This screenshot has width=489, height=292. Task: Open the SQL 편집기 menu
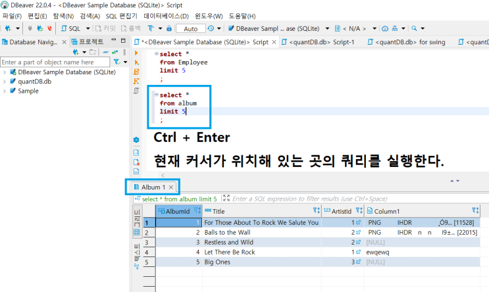coord(121,16)
